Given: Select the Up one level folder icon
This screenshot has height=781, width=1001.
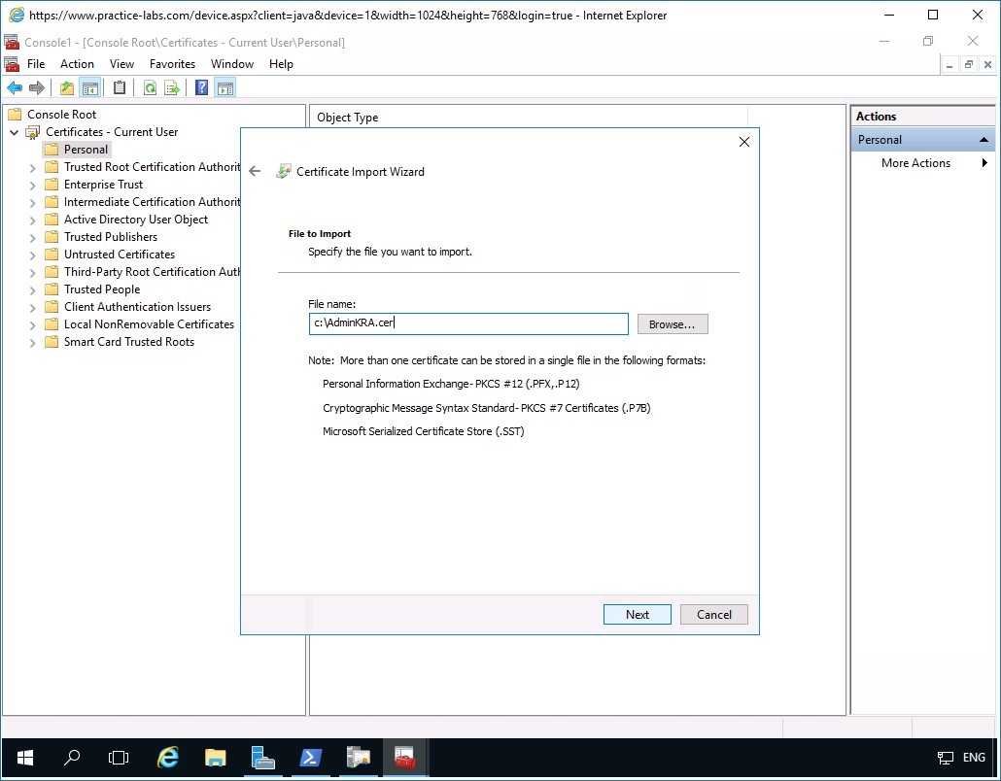Looking at the screenshot, I should (66, 87).
